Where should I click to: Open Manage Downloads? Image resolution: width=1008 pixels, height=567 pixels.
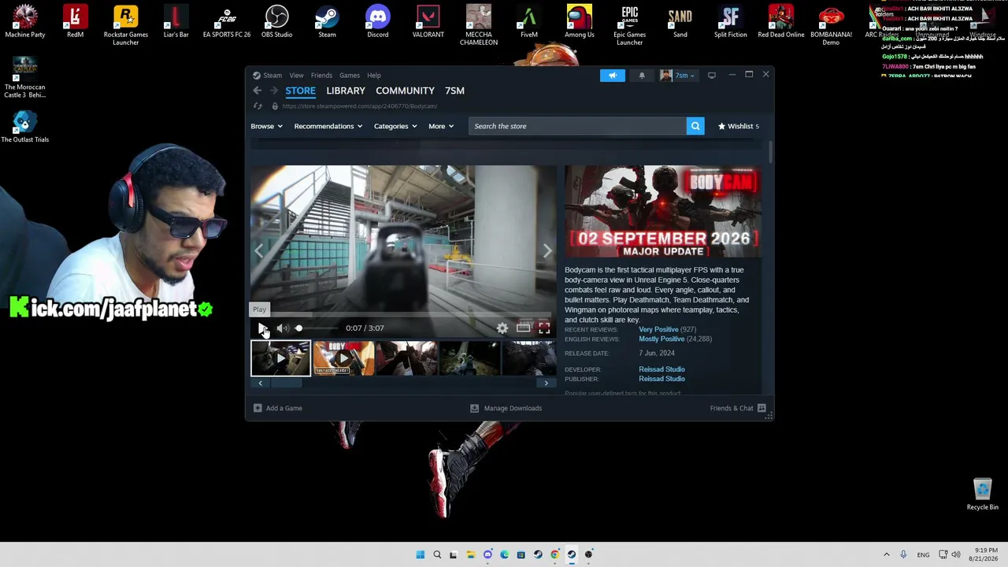point(506,408)
